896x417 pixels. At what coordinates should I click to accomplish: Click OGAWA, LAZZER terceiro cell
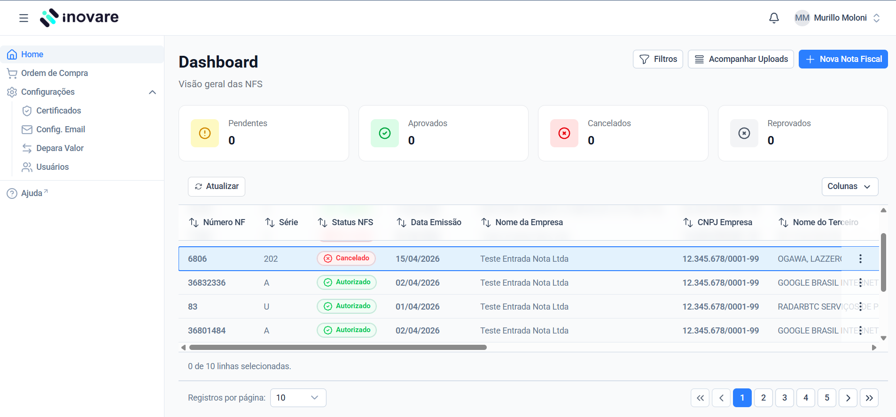coord(810,259)
